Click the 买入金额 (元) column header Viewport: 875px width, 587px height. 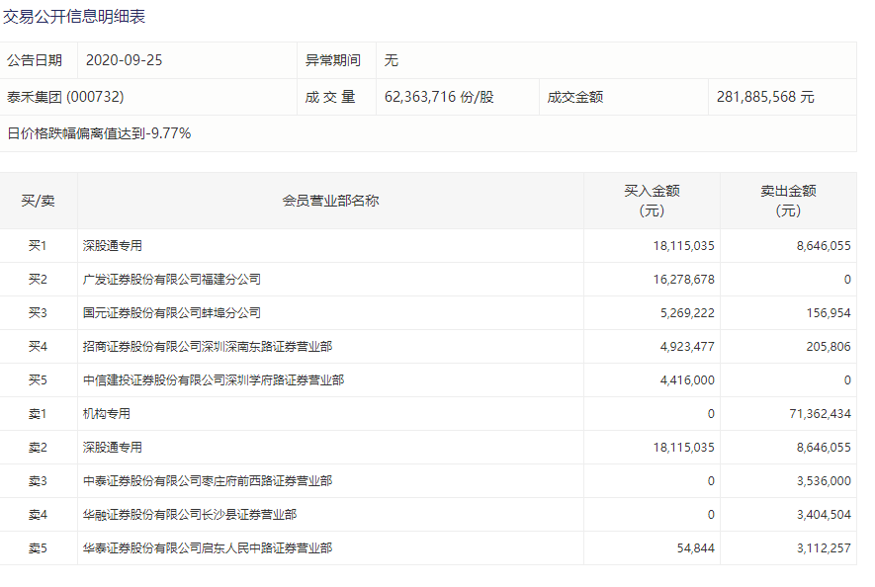pyautogui.click(x=652, y=201)
